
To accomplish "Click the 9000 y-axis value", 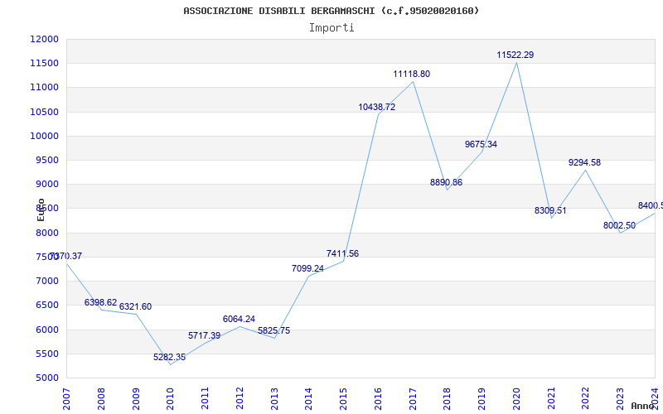I will (x=46, y=184).
